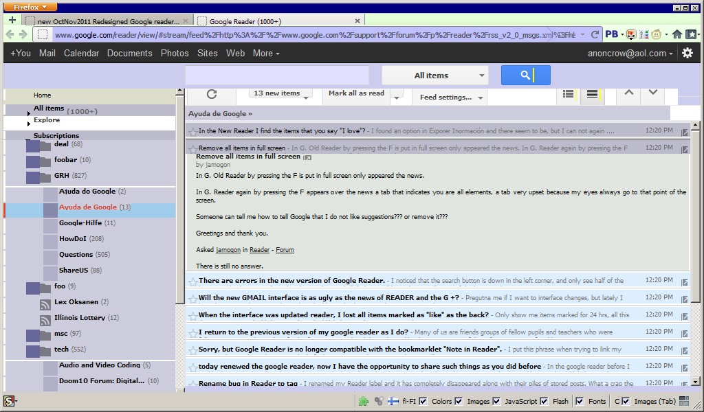The width and height of the screenshot is (704, 412).
Task: Click the PB toolbar extension icon
Action: [x=611, y=34]
